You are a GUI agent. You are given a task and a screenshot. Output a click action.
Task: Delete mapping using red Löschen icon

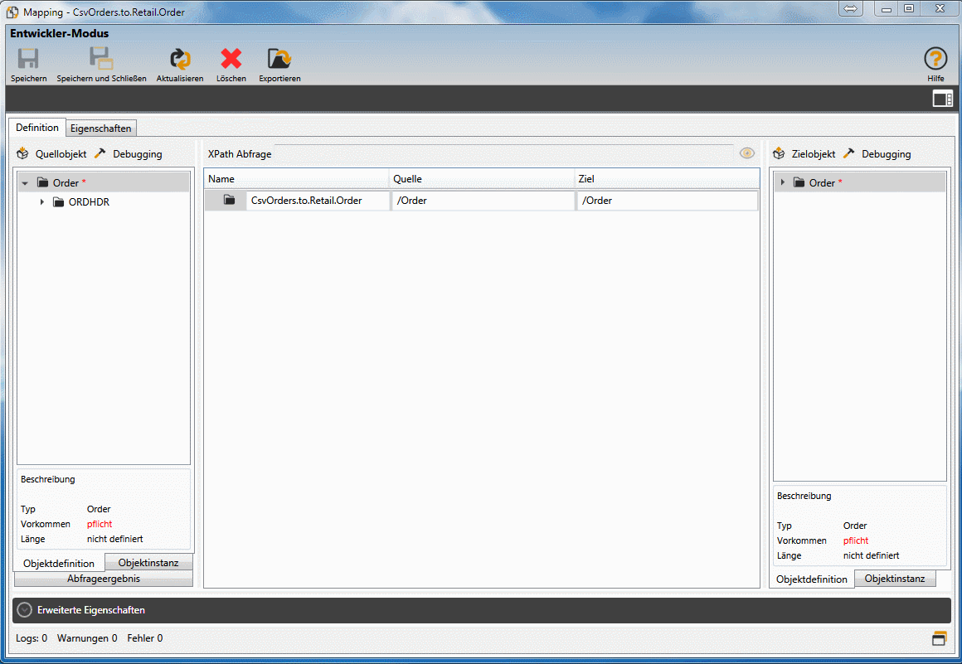tap(231, 60)
